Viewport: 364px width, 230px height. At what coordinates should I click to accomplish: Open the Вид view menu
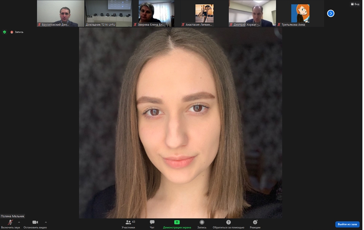(355, 4)
